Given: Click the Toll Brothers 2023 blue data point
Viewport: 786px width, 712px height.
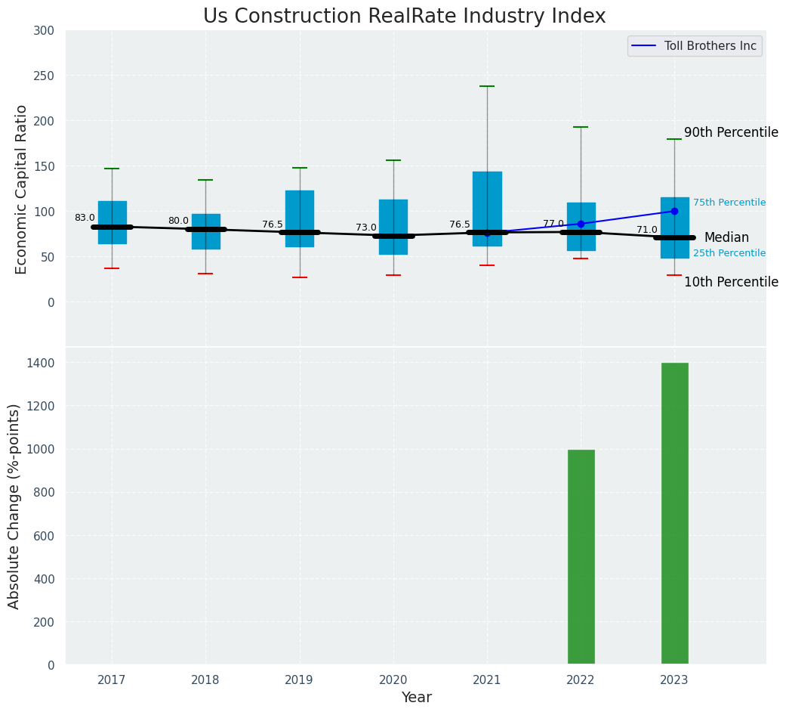Looking at the screenshot, I should 674,212.
